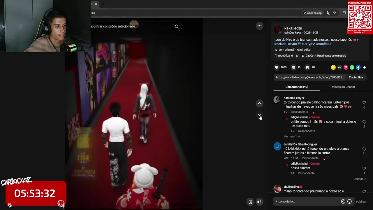Click the translate page icon in address bar

pos(328,13)
